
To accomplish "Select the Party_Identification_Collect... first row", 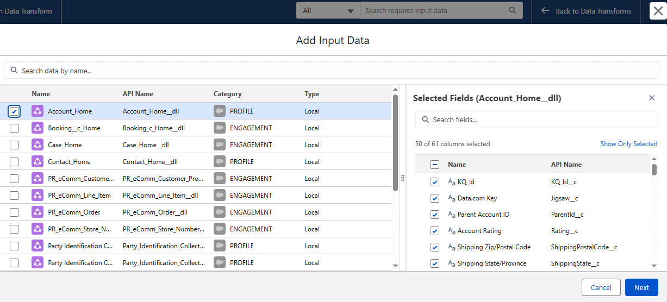I will point(196,246).
